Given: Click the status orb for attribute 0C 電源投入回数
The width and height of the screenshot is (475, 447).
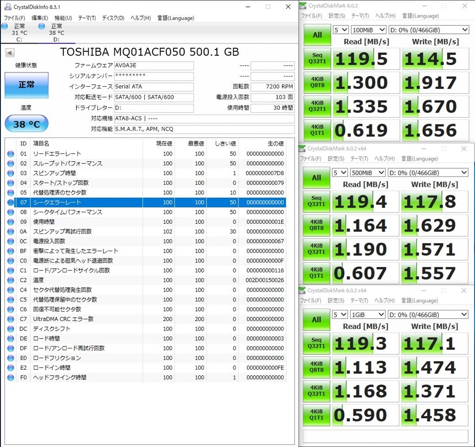Looking at the screenshot, I should (11, 241).
